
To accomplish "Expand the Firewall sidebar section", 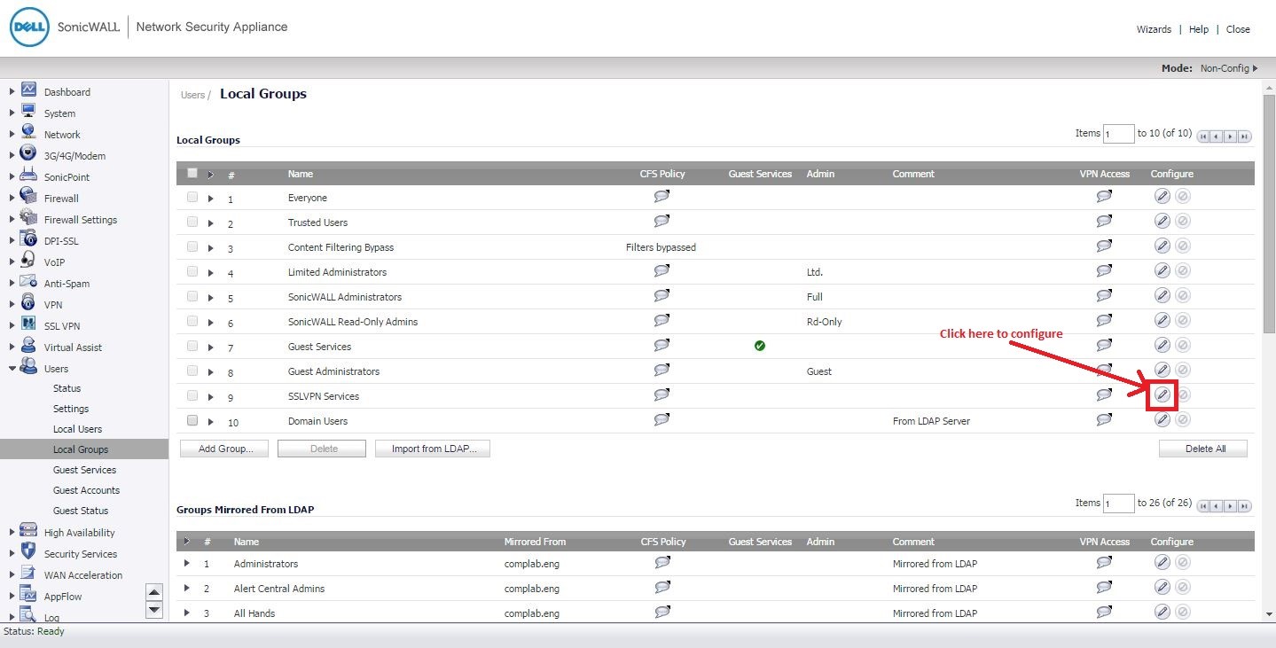I will coord(12,199).
